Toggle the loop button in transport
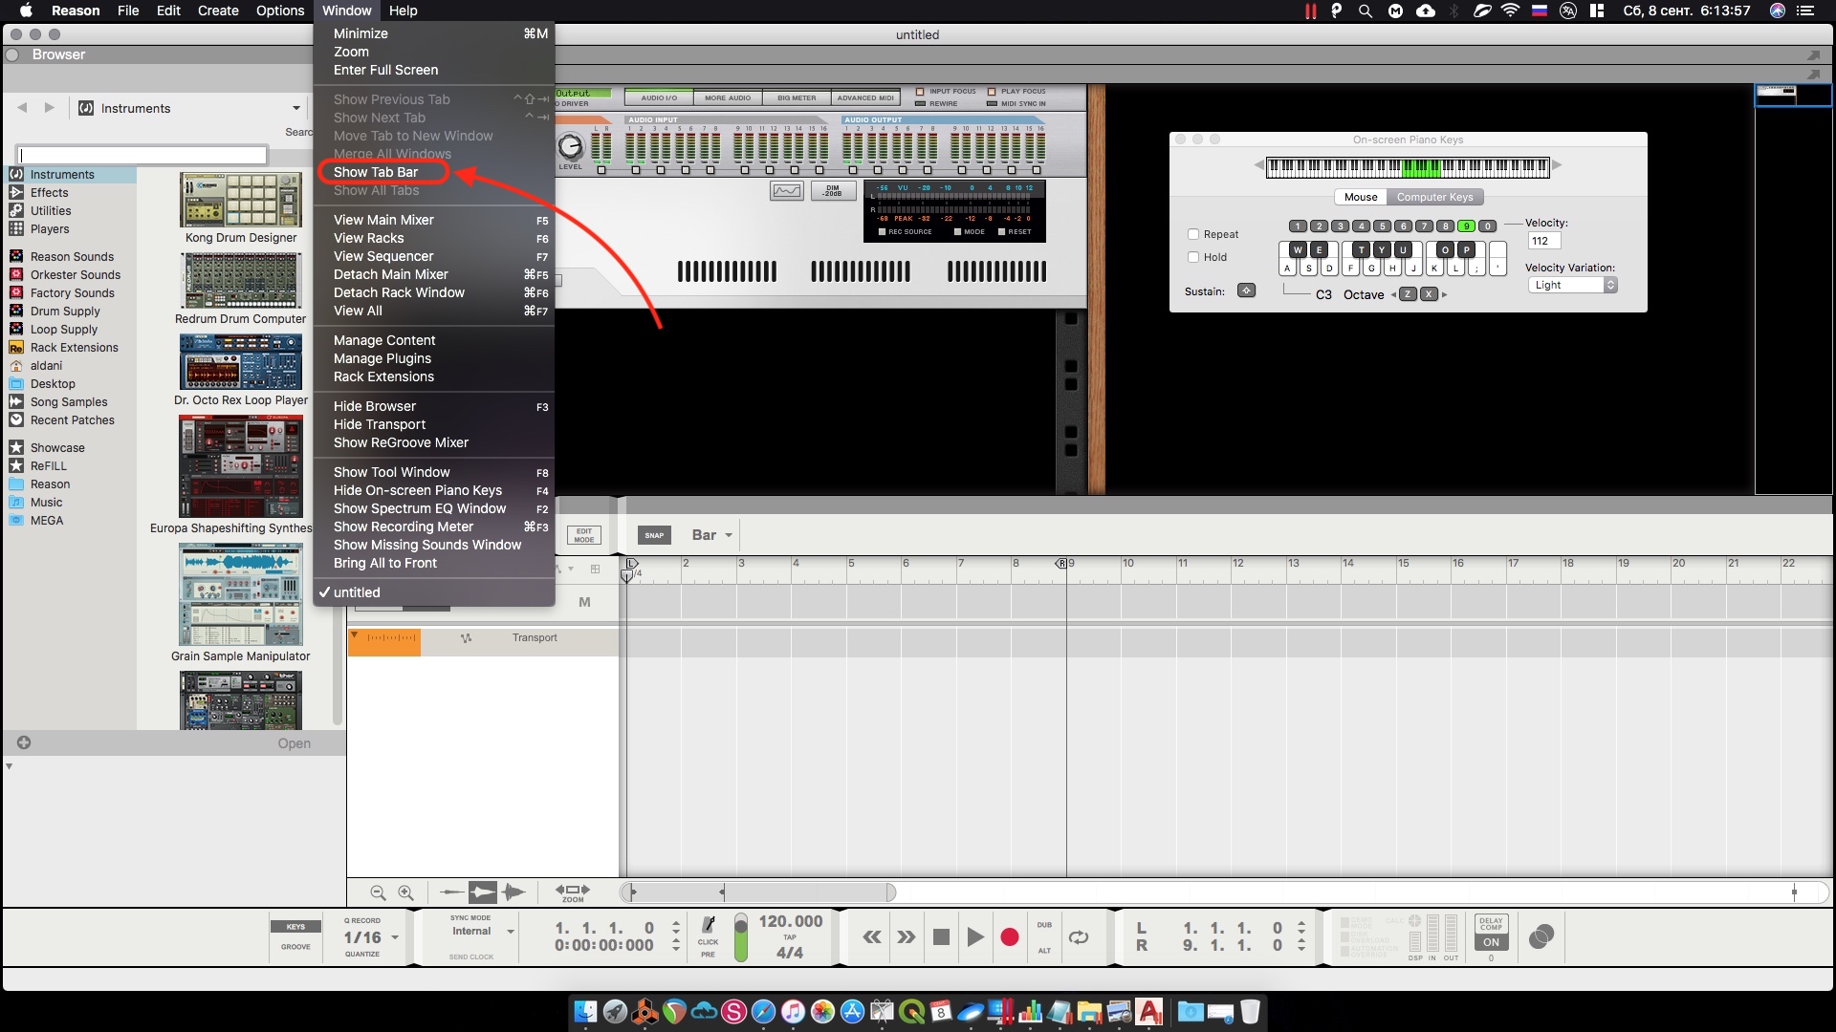The height and width of the screenshot is (1032, 1836). click(x=1079, y=937)
